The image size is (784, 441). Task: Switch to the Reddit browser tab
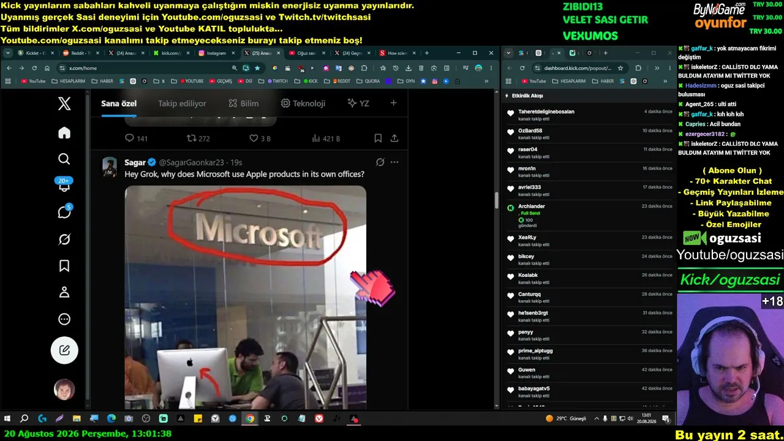pyautogui.click(x=81, y=53)
